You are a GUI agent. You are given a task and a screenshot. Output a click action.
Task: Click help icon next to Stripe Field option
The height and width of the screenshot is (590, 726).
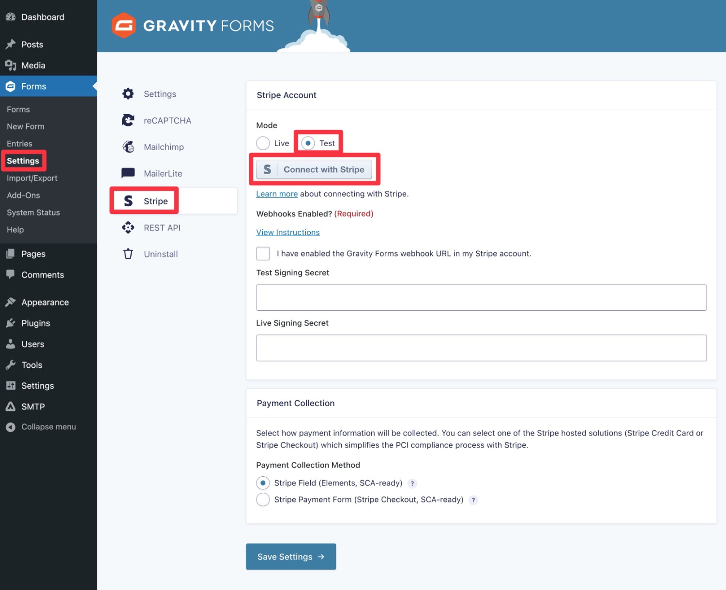click(412, 484)
